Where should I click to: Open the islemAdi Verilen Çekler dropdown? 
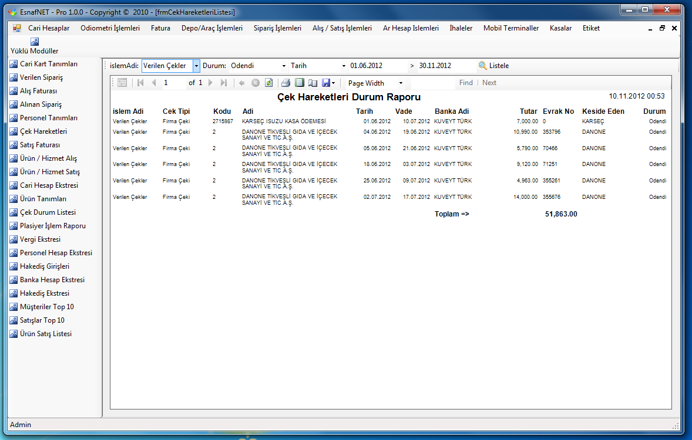(x=196, y=66)
